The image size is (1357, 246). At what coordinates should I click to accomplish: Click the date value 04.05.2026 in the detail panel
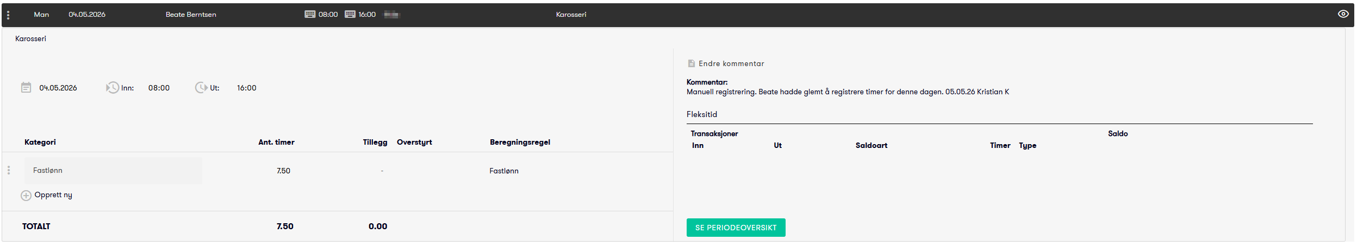pyautogui.click(x=58, y=88)
